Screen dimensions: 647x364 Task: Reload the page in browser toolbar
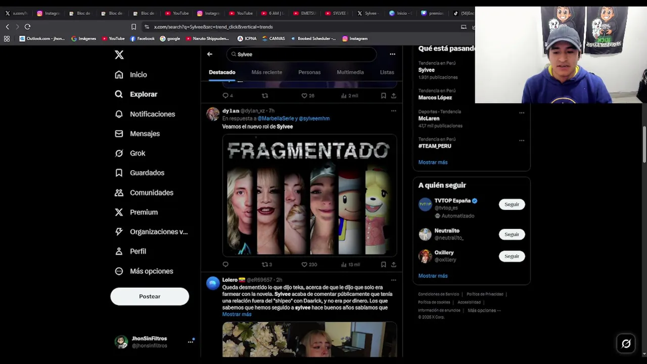click(27, 27)
